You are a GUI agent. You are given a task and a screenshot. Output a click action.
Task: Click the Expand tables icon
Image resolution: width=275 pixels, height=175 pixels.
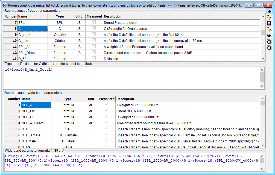click(269, 12)
